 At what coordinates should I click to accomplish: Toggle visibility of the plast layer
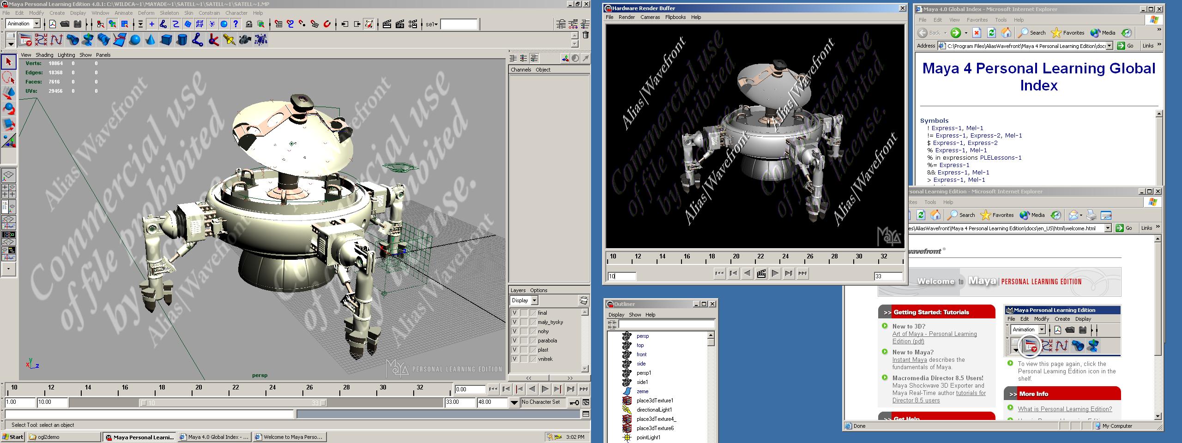514,350
